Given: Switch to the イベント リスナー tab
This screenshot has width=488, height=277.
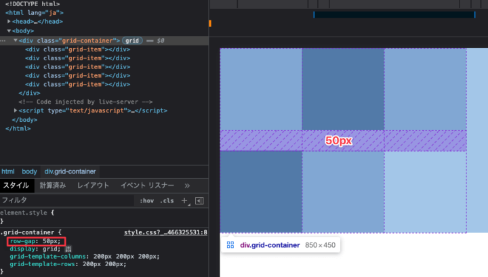Looking at the screenshot, I should (x=147, y=186).
